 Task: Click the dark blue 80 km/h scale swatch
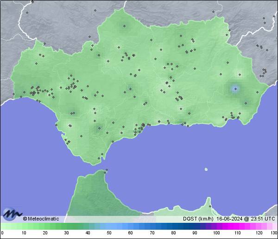click(173, 227)
